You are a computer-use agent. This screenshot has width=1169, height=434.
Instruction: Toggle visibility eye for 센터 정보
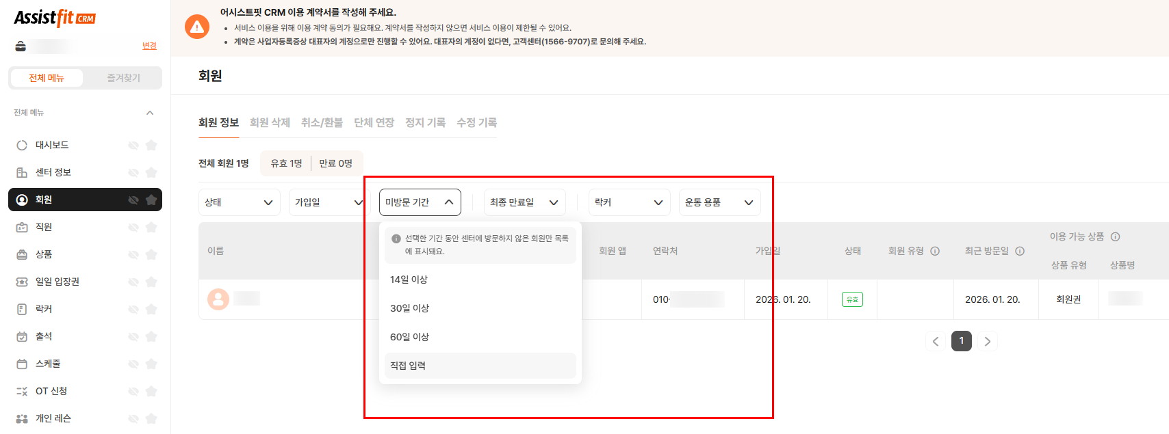133,172
